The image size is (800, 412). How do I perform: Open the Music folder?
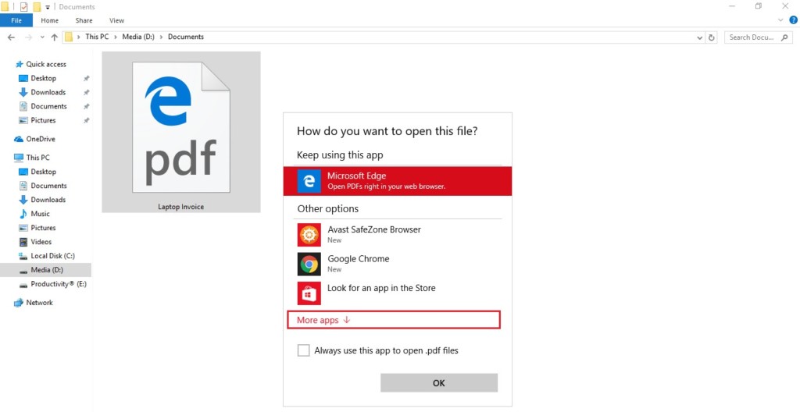tap(40, 214)
